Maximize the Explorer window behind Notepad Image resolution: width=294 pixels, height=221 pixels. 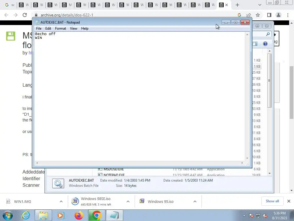coord(257,26)
